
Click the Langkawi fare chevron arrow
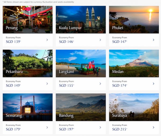(100, 84)
